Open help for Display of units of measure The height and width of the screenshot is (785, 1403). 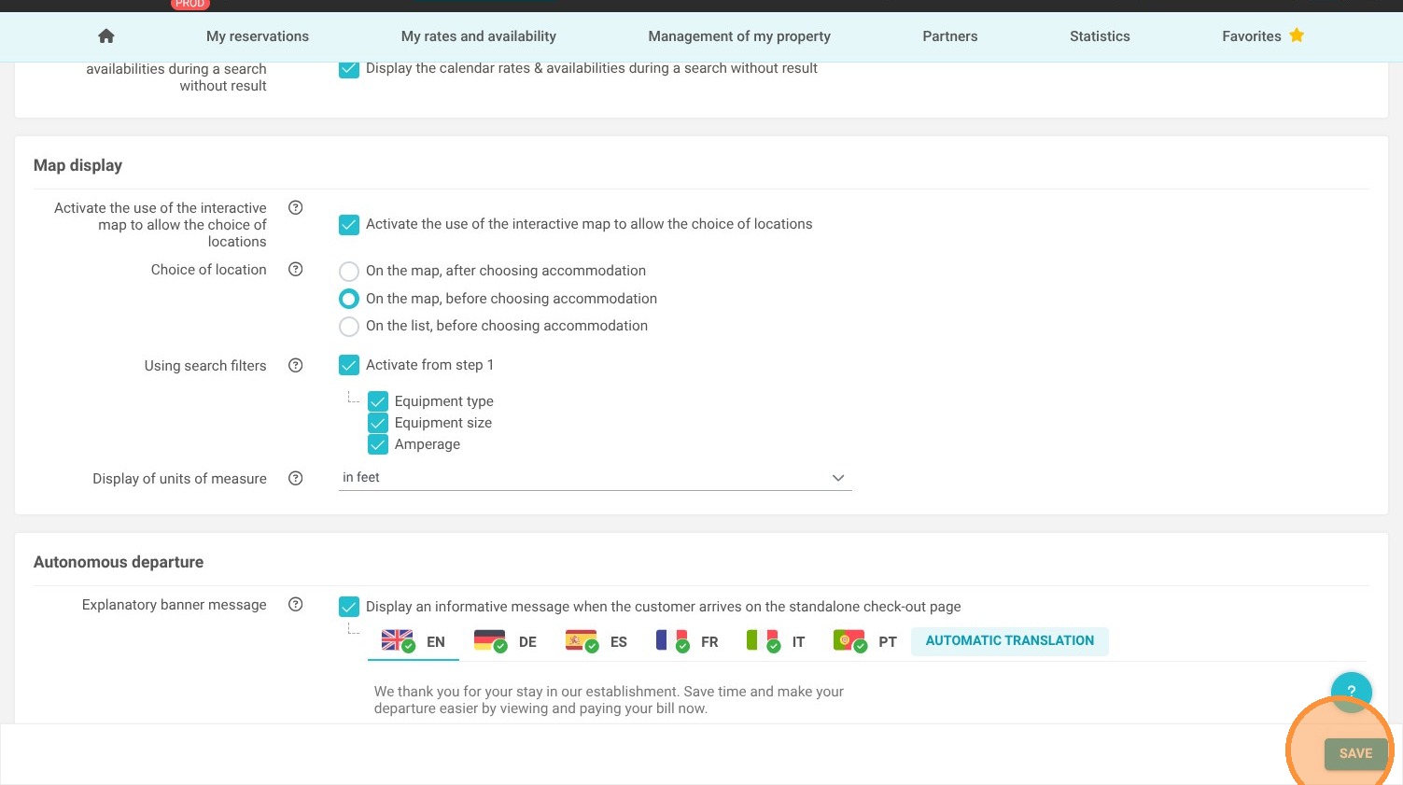tap(296, 479)
